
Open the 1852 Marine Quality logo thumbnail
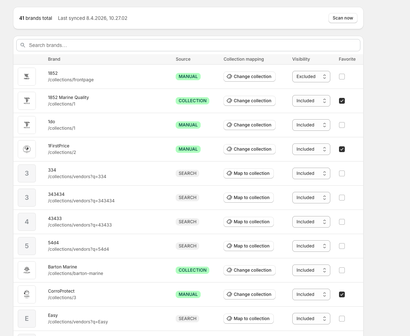pos(27,101)
